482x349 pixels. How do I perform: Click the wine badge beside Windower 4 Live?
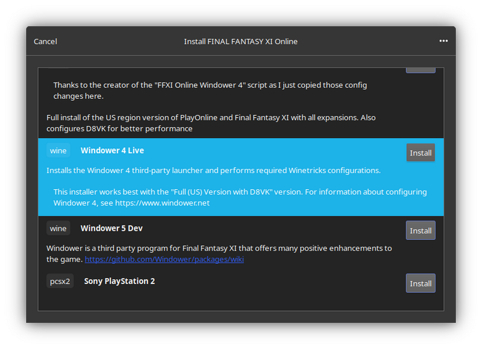tap(58, 150)
